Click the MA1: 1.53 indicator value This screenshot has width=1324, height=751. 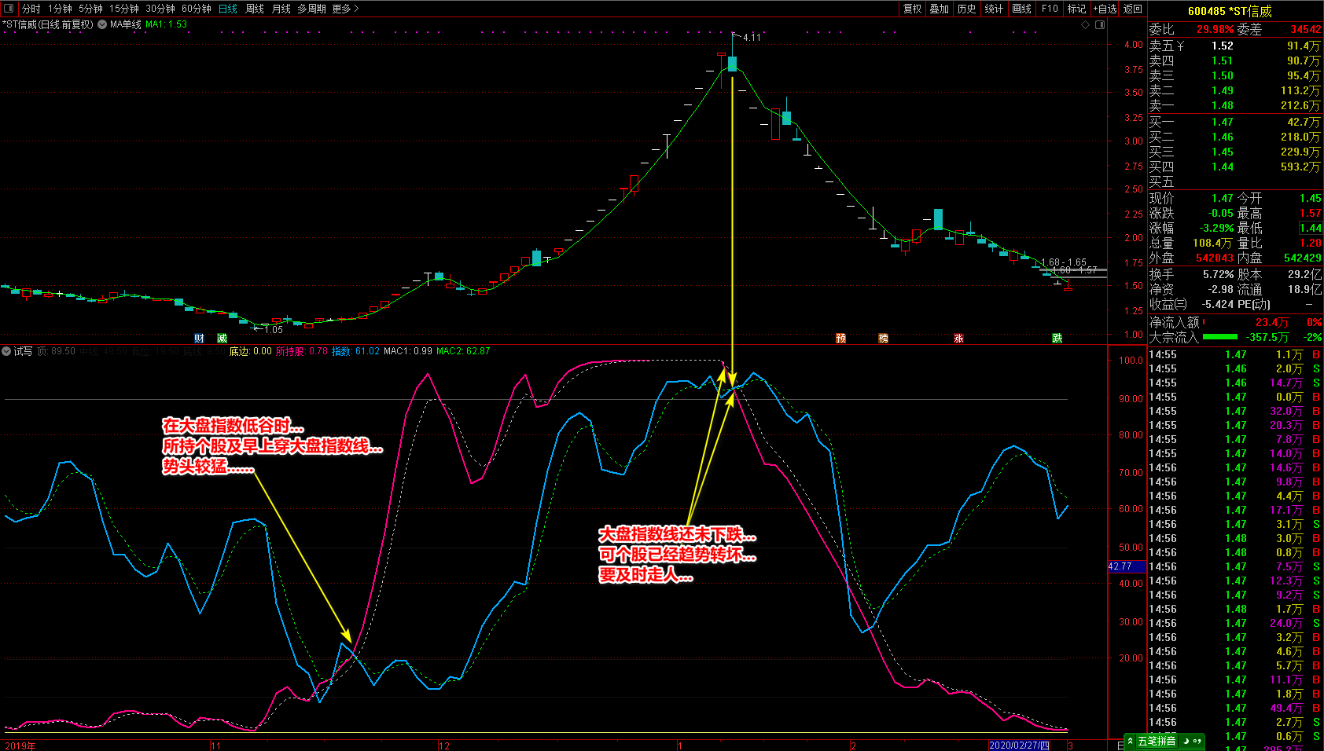(x=166, y=24)
